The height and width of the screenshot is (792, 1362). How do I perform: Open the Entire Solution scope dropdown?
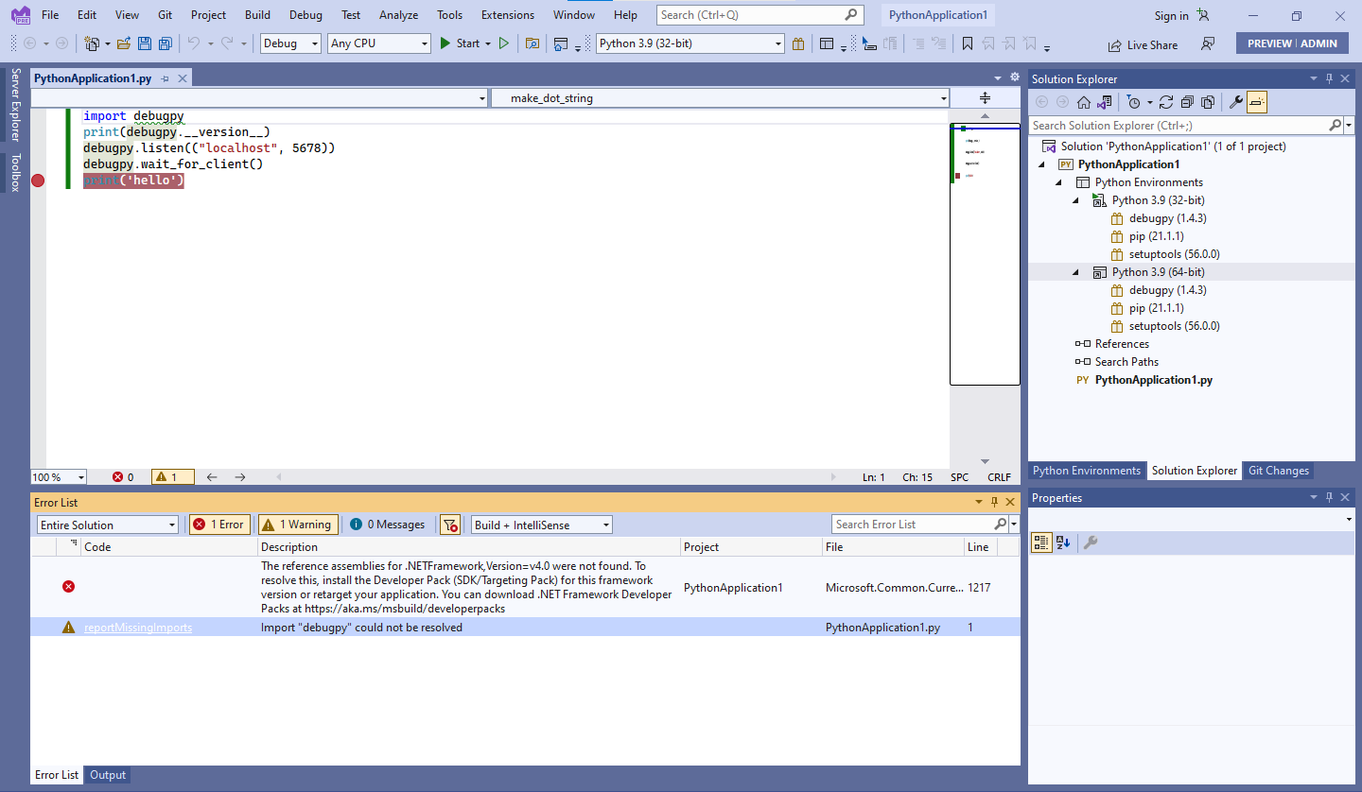pos(107,524)
